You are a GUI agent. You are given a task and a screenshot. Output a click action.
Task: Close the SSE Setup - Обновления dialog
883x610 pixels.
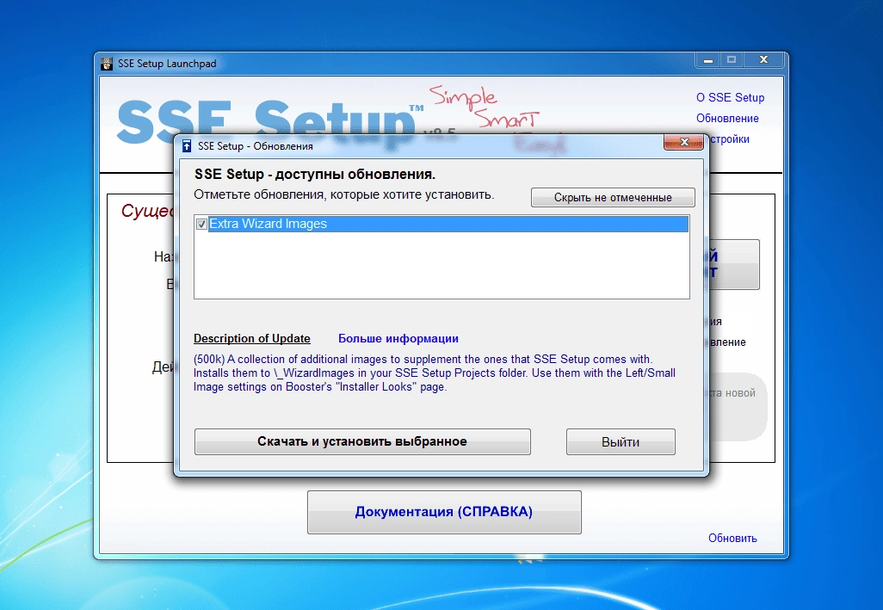[683, 142]
